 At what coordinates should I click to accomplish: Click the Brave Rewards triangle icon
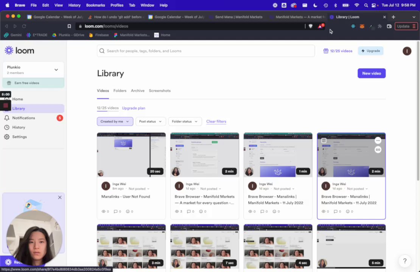point(320,26)
